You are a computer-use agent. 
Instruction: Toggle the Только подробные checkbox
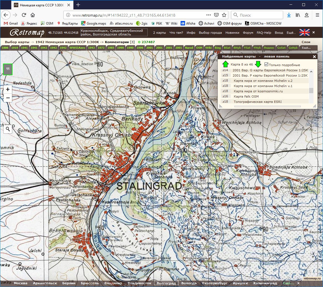coord(266,64)
